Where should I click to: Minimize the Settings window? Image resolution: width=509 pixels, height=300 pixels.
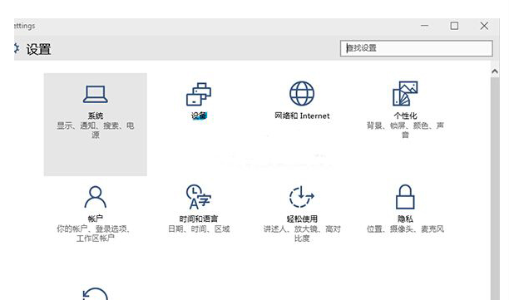click(425, 26)
